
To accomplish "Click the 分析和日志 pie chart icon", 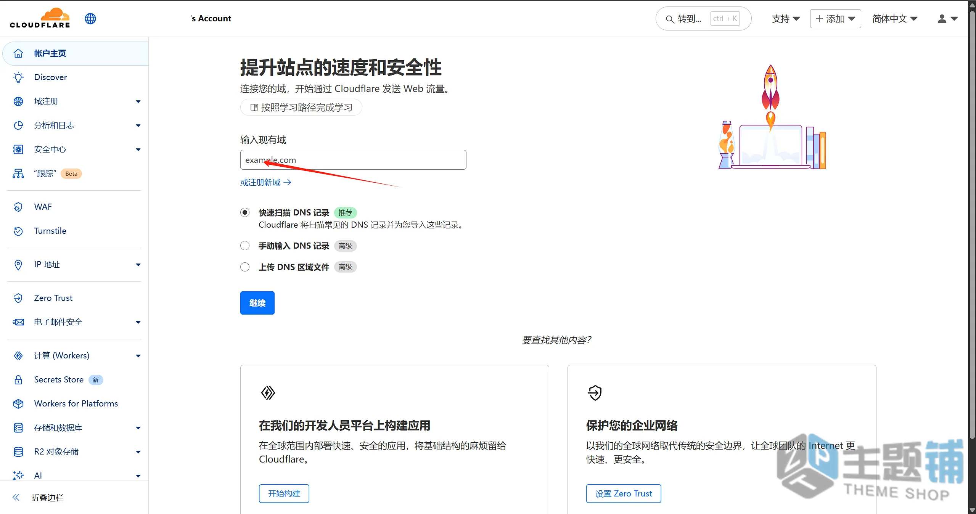I will [x=18, y=125].
